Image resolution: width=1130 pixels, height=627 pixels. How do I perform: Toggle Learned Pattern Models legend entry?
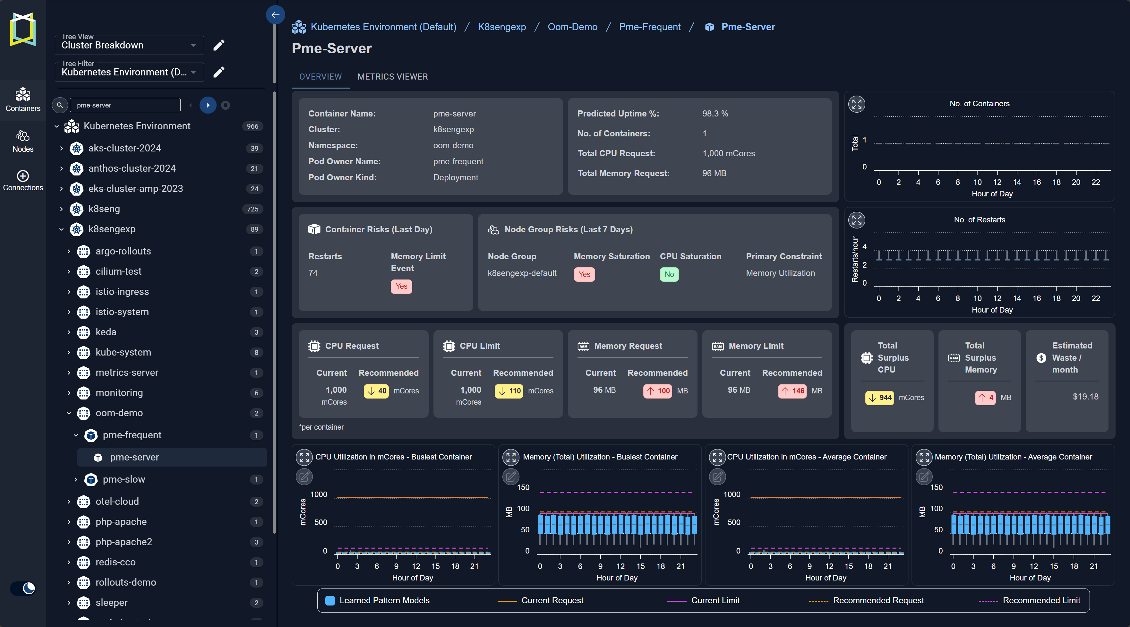coord(377,600)
